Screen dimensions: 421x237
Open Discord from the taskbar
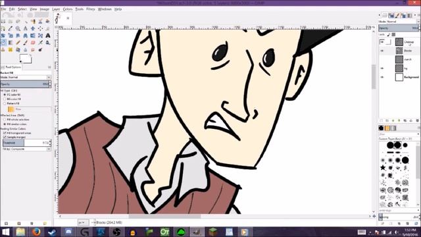[68, 232]
